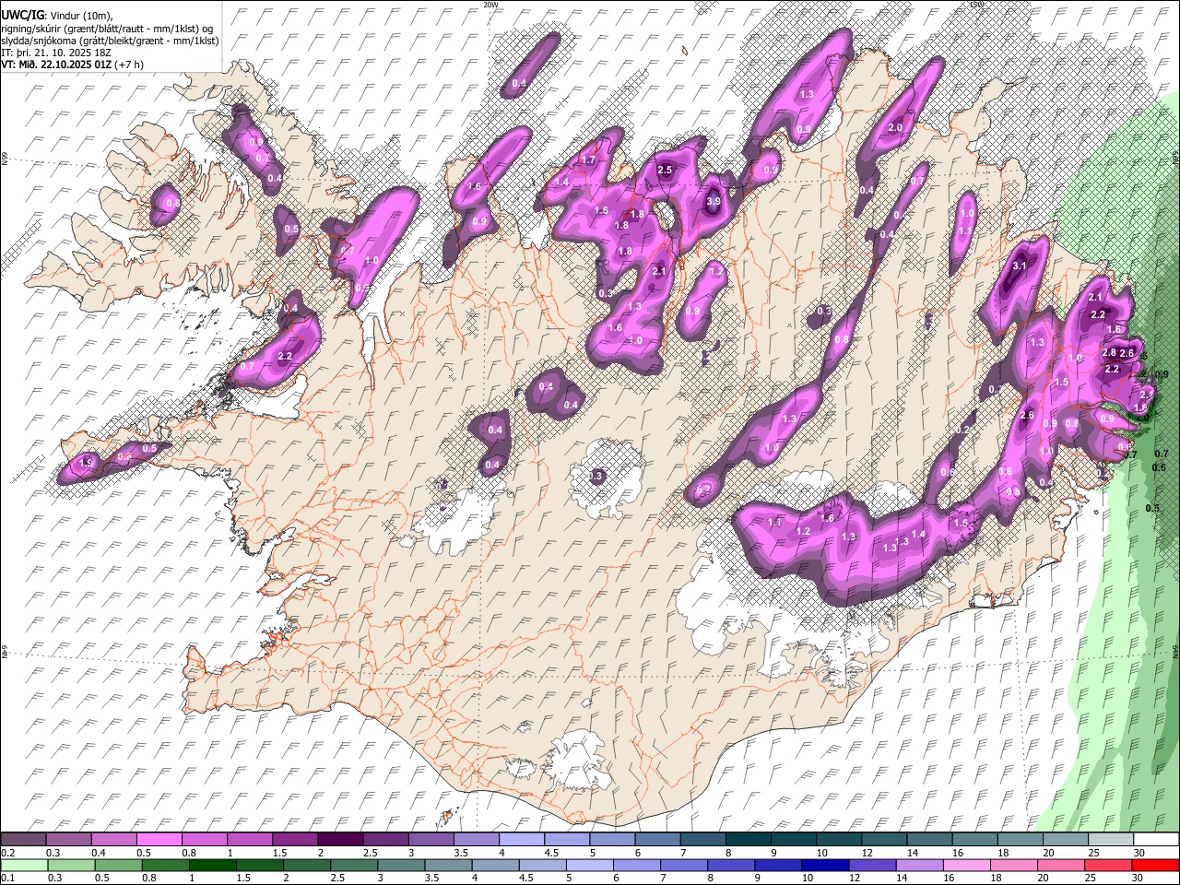The width and height of the screenshot is (1180, 885).
Task: Select the blue lower swatch between 8 and 9
Action: pyautogui.click(x=729, y=866)
